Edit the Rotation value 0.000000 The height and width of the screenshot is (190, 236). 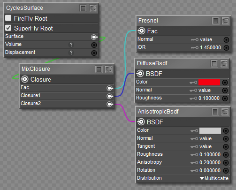click(x=210, y=171)
